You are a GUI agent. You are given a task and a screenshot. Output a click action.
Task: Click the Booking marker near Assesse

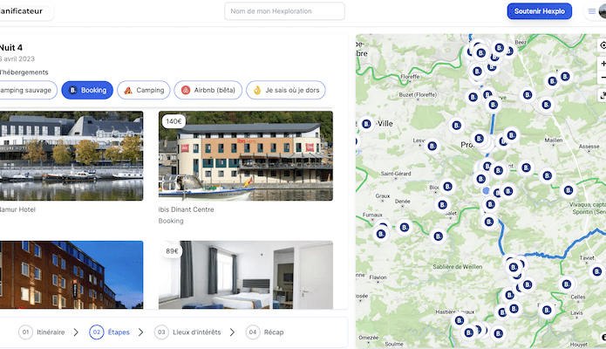pos(569,190)
